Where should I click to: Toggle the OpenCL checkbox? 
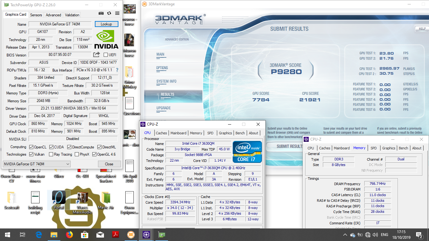[31, 147]
